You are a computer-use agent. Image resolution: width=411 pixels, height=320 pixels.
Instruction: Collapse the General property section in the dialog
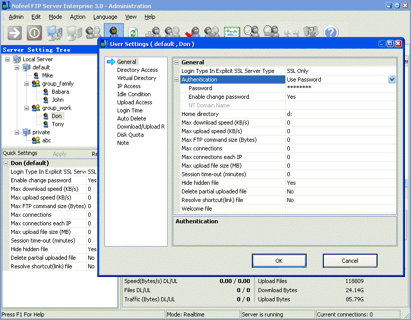[177, 62]
